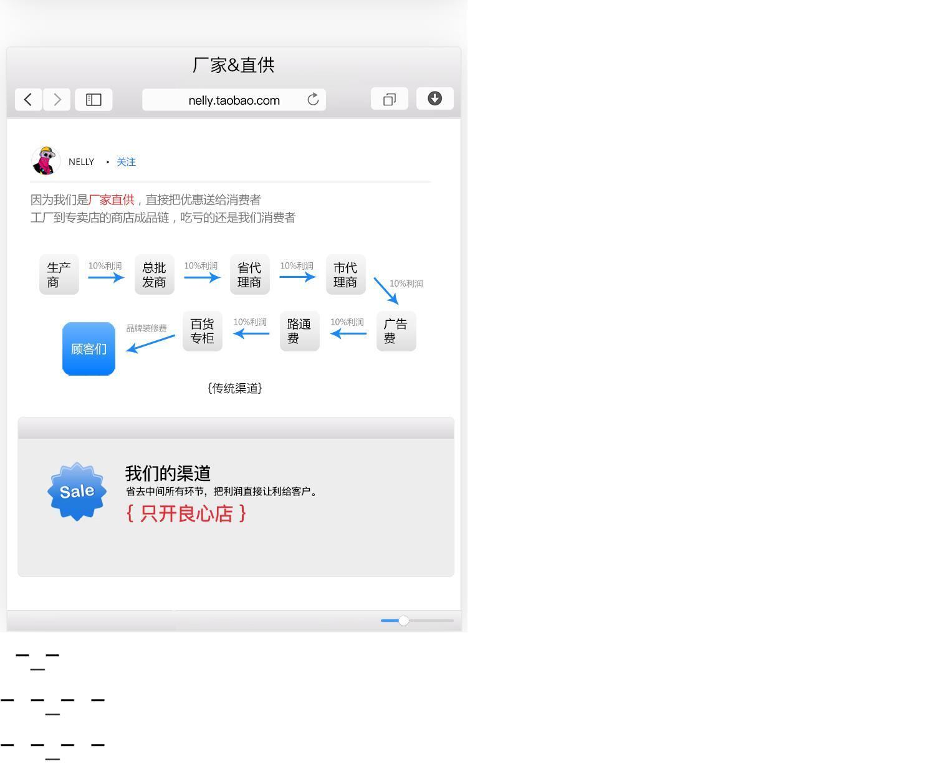Click the 省去中间所有环节 description line
935x767 pixels.
pos(221,492)
